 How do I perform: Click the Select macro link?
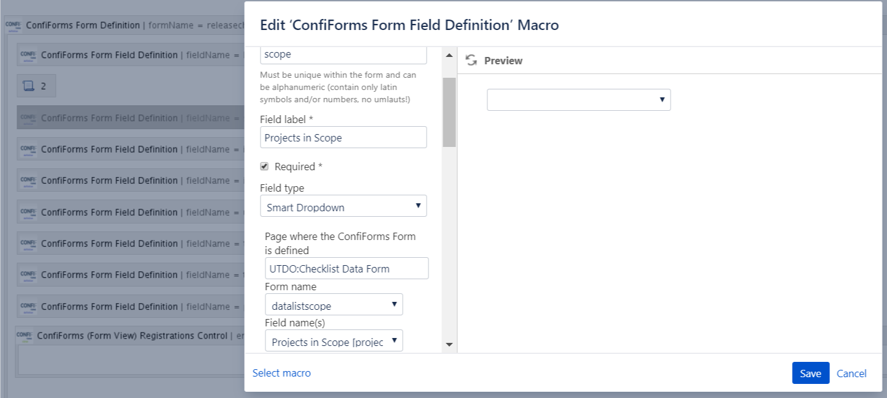(x=281, y=373)
